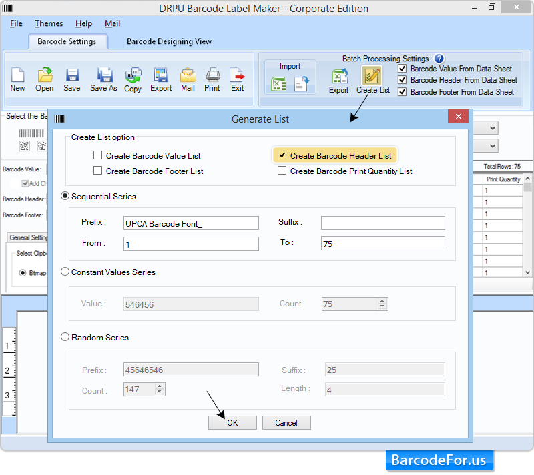
Task: Toggle Barcode Value From Data Sheet
Action: [403, 69]
